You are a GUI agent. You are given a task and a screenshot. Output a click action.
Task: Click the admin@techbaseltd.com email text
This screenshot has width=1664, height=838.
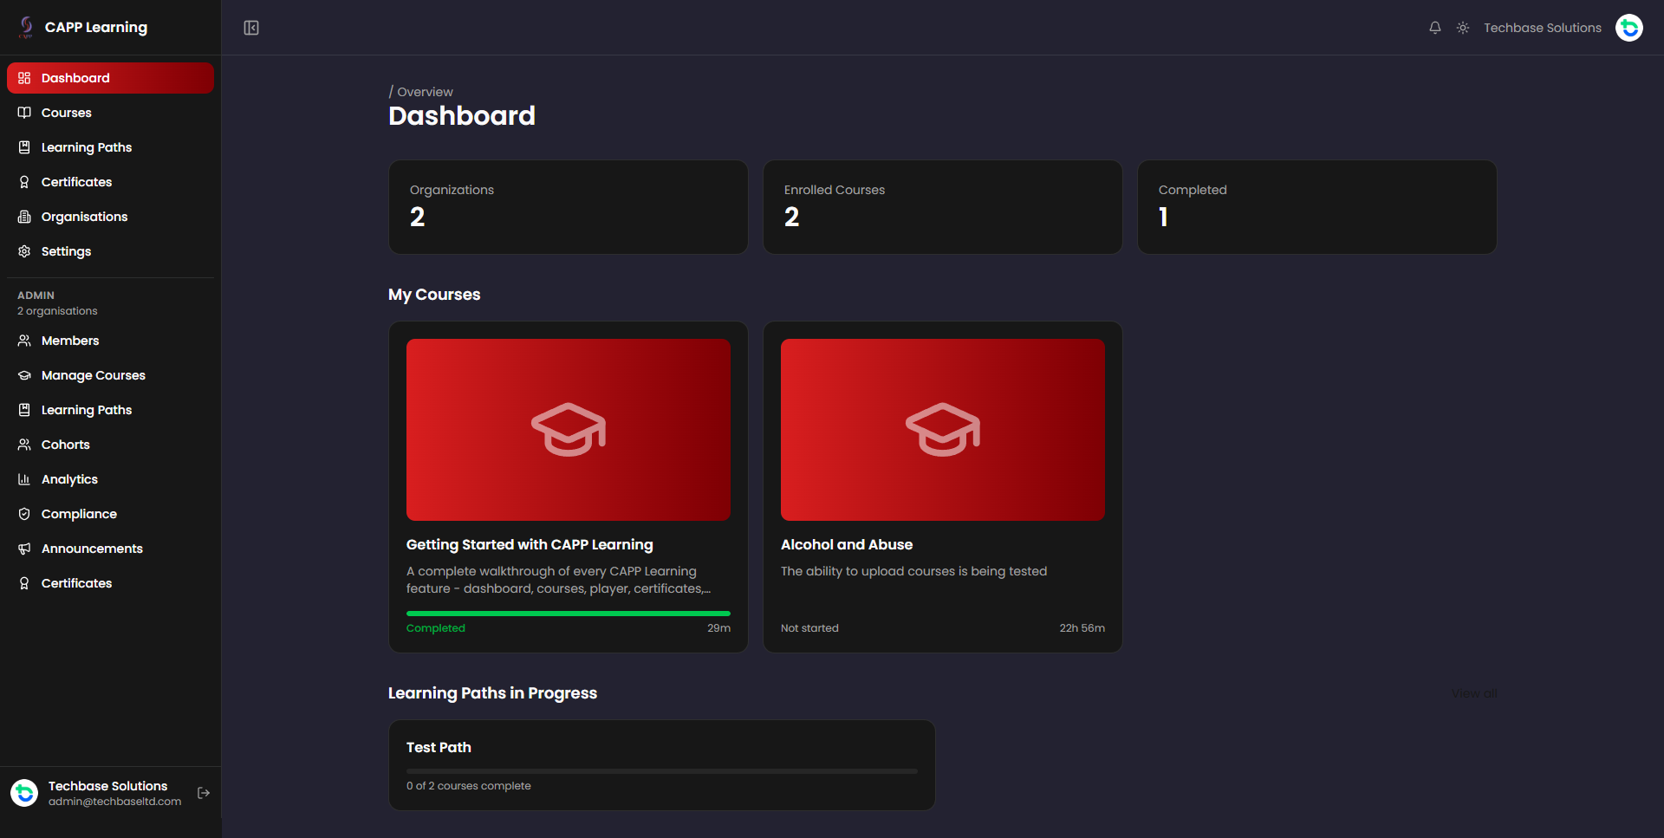[114, 802]
